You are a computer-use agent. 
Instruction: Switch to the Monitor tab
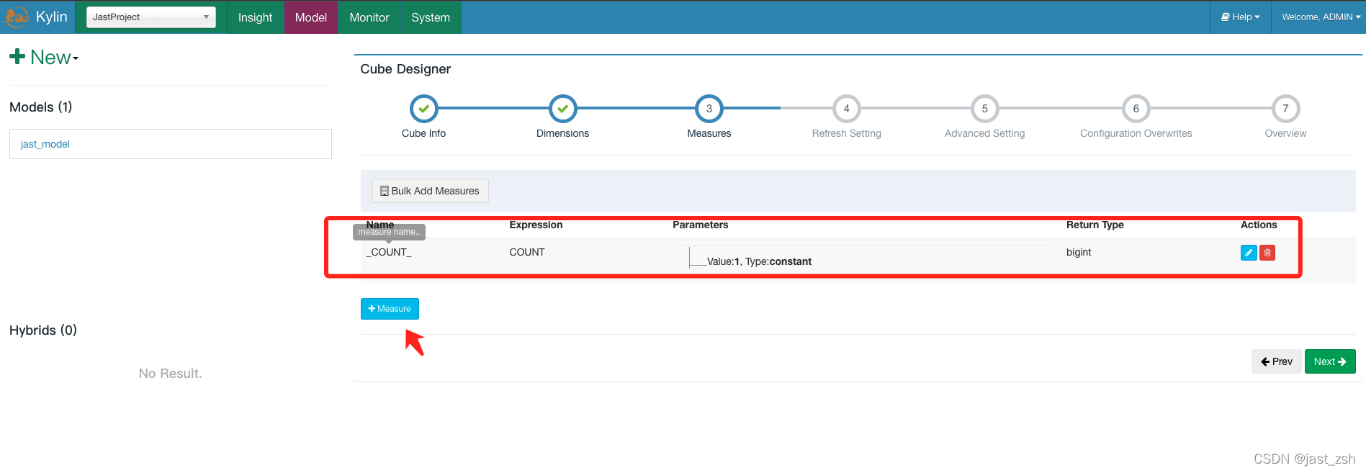[369, 17]
